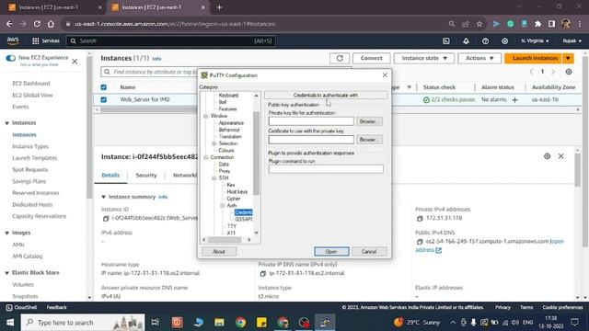Image resolution: width=589 pixels, height=331 pixels.
Task: Collapse the Window node in PuTTY tree
Action: [x=206, y=117]
